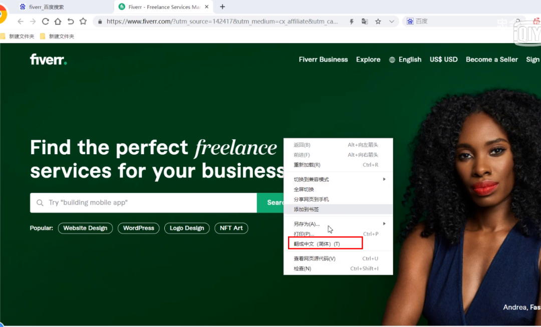Click the browser reload icon
Screen dimensions: 541x327
coord(45,22)
